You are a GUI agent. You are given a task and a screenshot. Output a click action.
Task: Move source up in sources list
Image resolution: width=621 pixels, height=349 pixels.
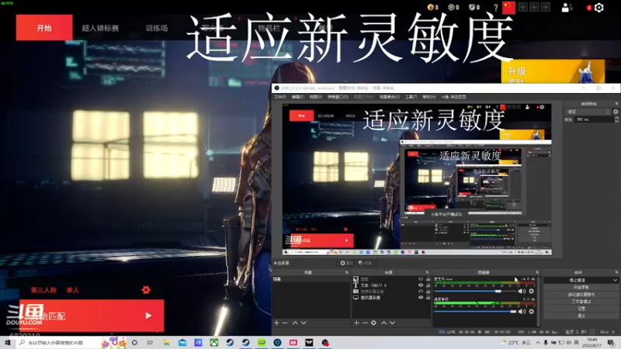click(x=383, y=323)
